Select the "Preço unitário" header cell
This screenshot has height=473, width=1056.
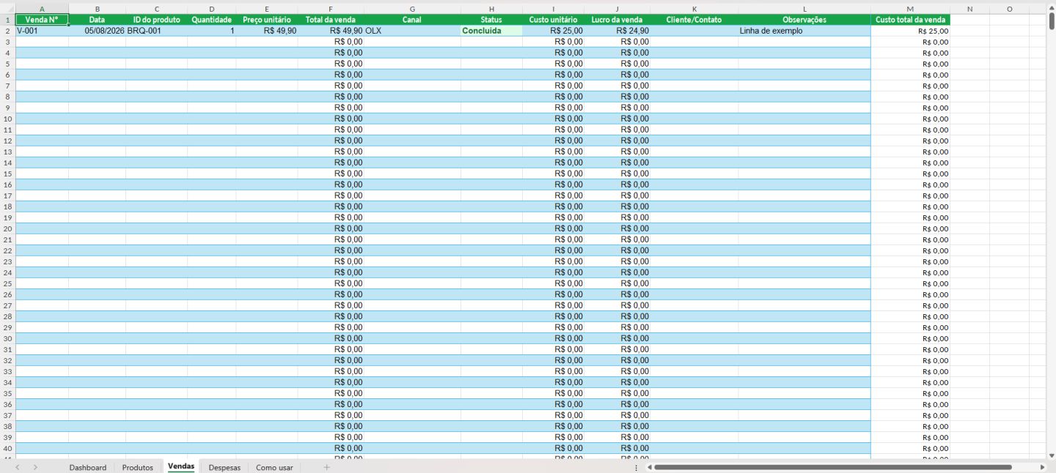tap(267, 20)
